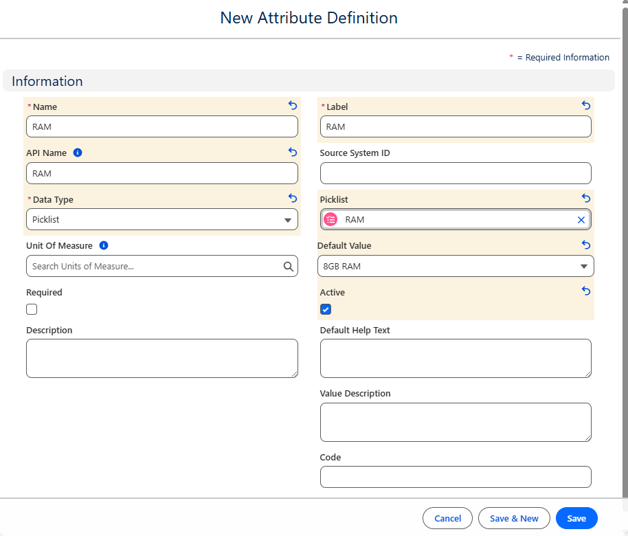Click undo icon beside API Name
The image size is (628, 536).
[293, 152]
